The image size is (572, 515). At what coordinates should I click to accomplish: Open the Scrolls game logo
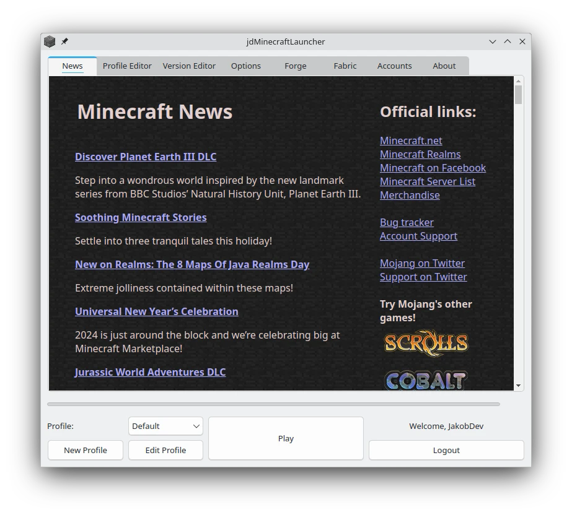click(426, 343)
